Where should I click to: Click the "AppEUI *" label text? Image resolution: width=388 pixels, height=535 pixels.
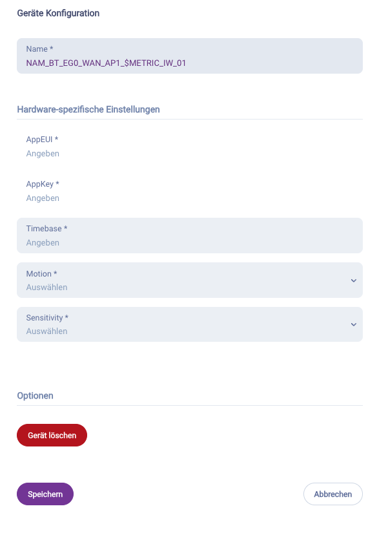coord(43,140)
